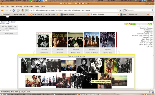Open the back/forward history dropdown arrow
Viewport: 155px width, 95px height.
click(10, 10)
